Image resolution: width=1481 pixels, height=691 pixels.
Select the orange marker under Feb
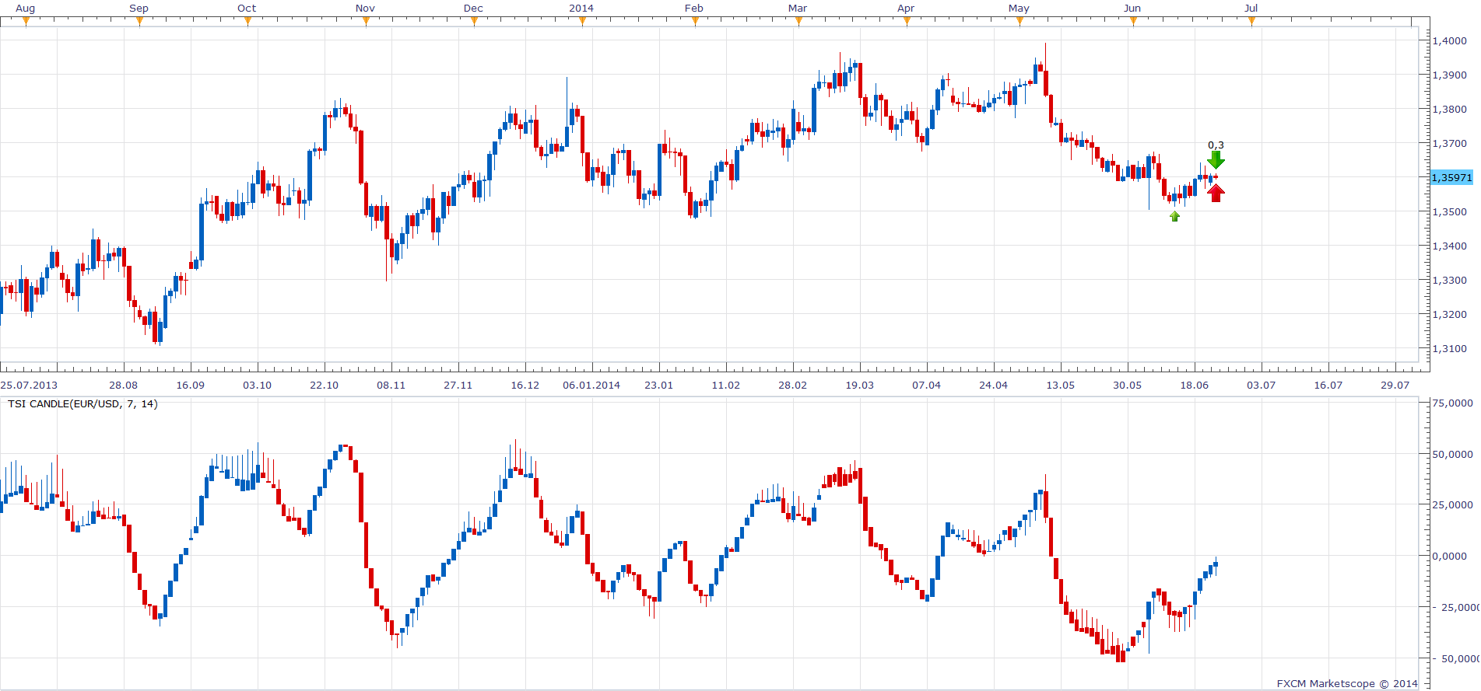click(695, 21)
